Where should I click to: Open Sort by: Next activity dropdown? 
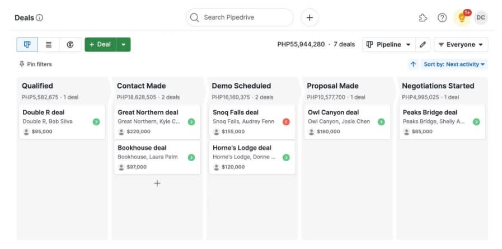454,64
